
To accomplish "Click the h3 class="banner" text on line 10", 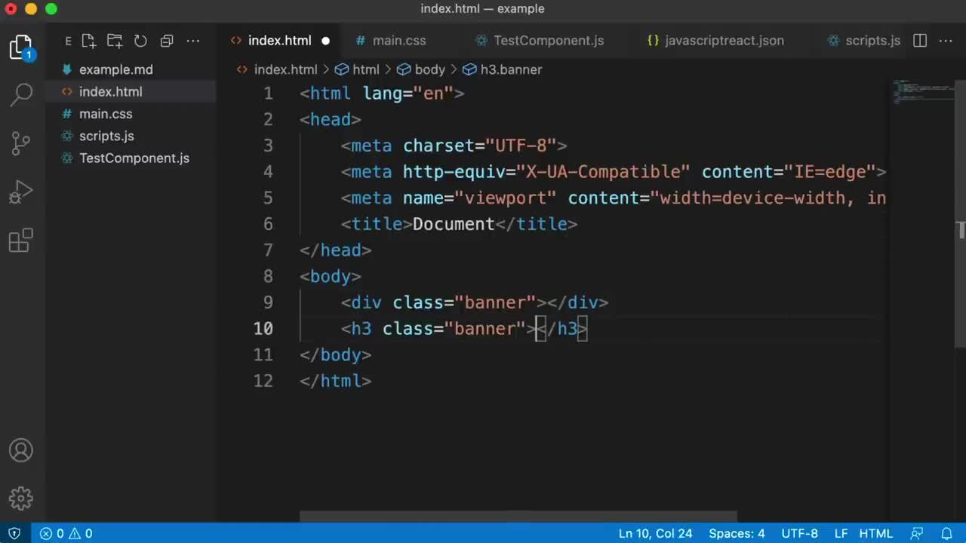I will pos(438,328).
